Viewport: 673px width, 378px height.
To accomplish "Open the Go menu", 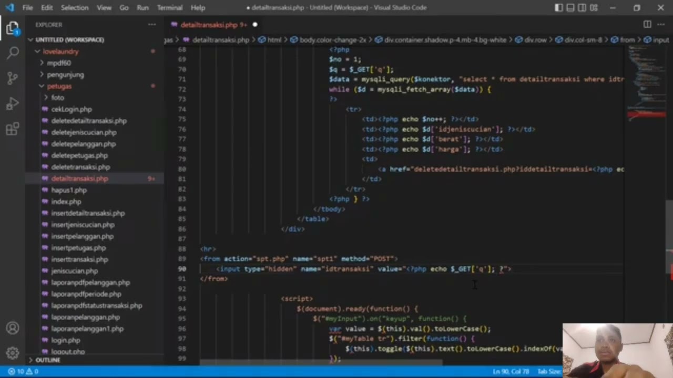I will 124,8.
